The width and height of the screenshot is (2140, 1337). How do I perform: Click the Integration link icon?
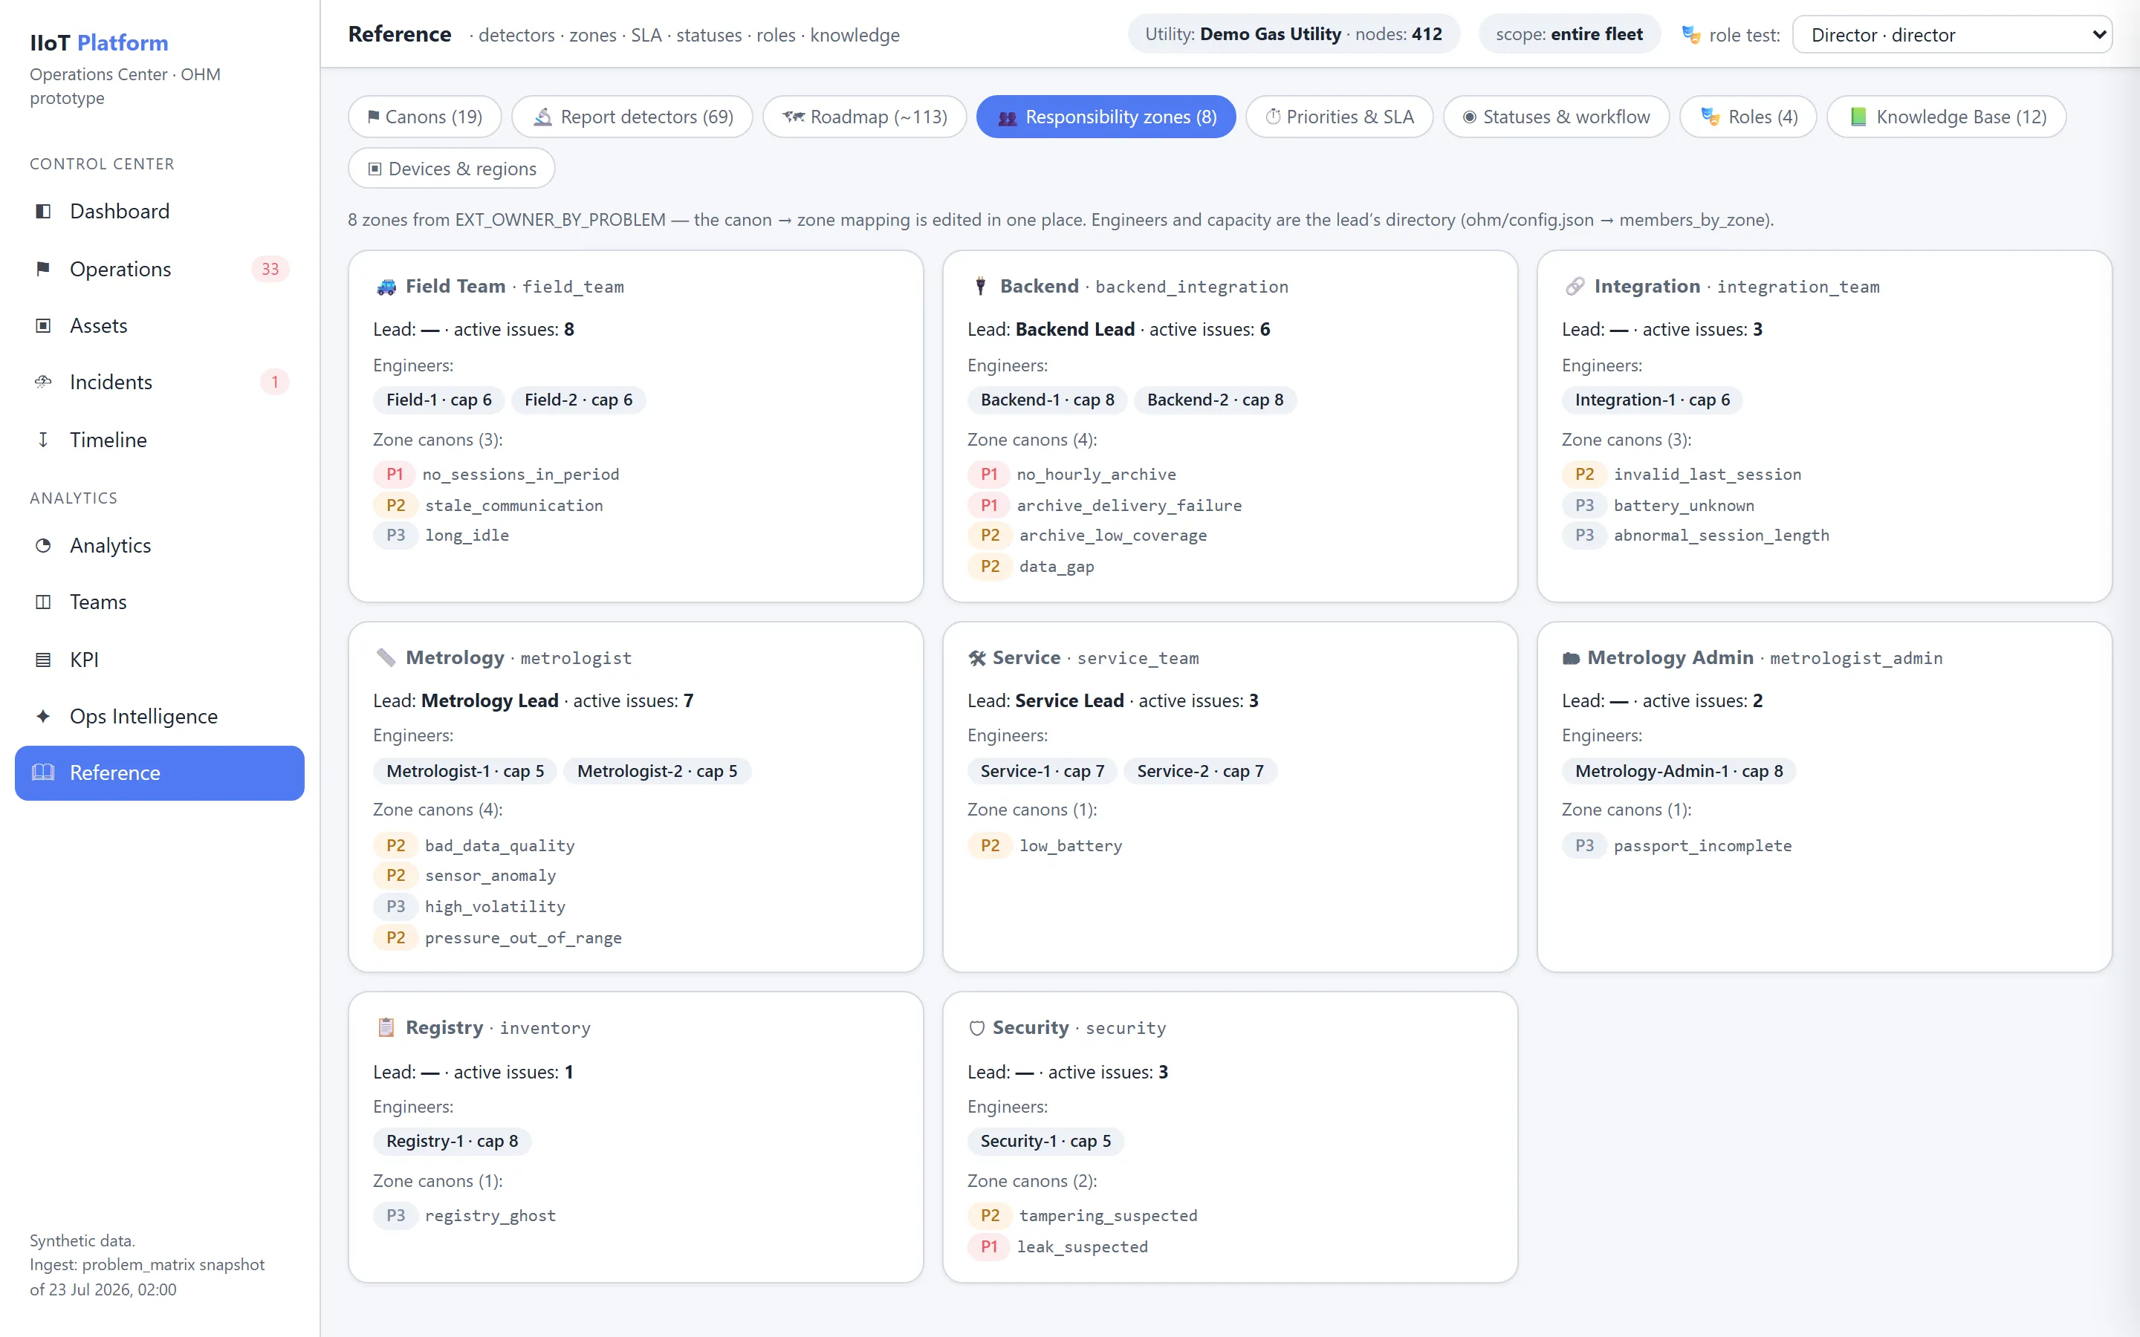[1574, 287]
